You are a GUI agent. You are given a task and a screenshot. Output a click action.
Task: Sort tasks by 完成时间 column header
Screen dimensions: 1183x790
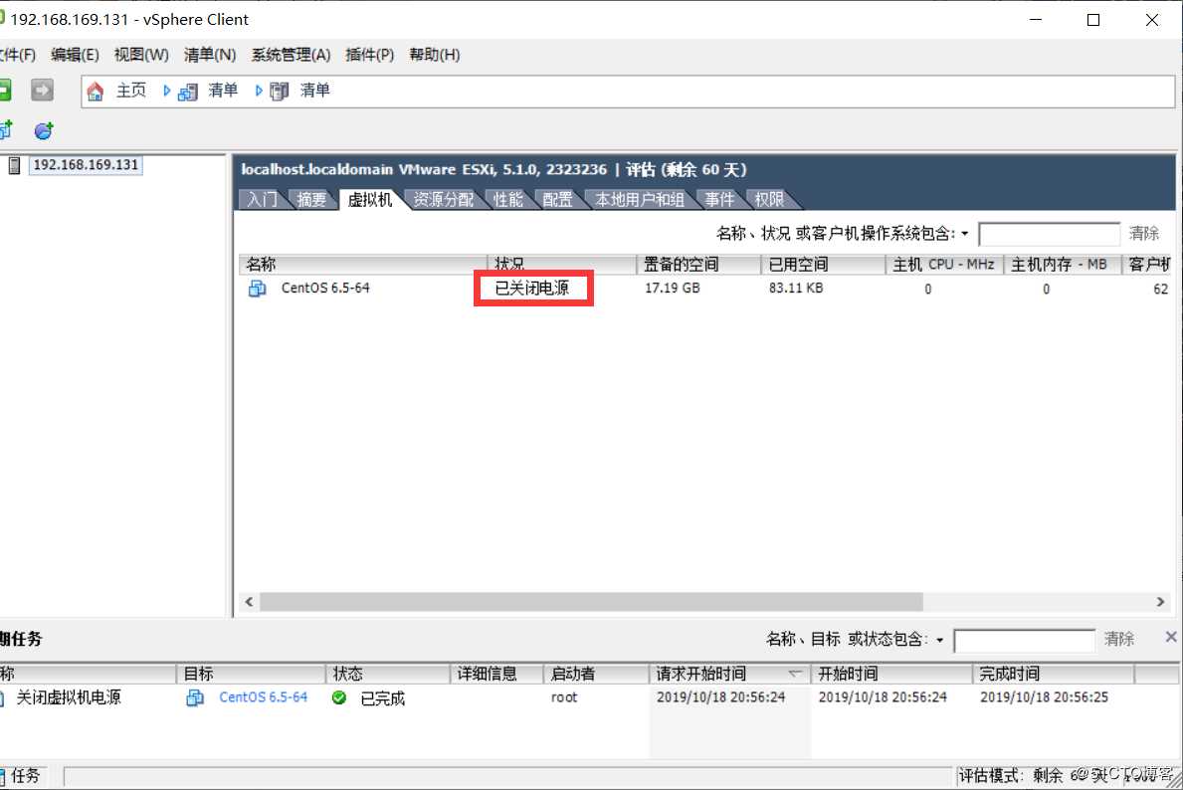pyautogui.click(x=1054, y=673)
